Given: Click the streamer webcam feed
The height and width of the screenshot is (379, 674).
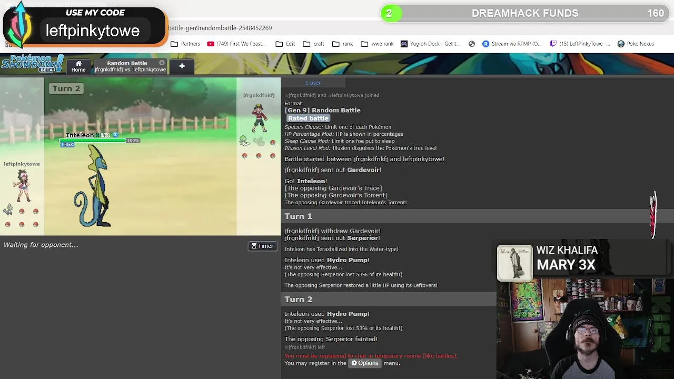Looking at the screenshot, I should pos(584,329).
